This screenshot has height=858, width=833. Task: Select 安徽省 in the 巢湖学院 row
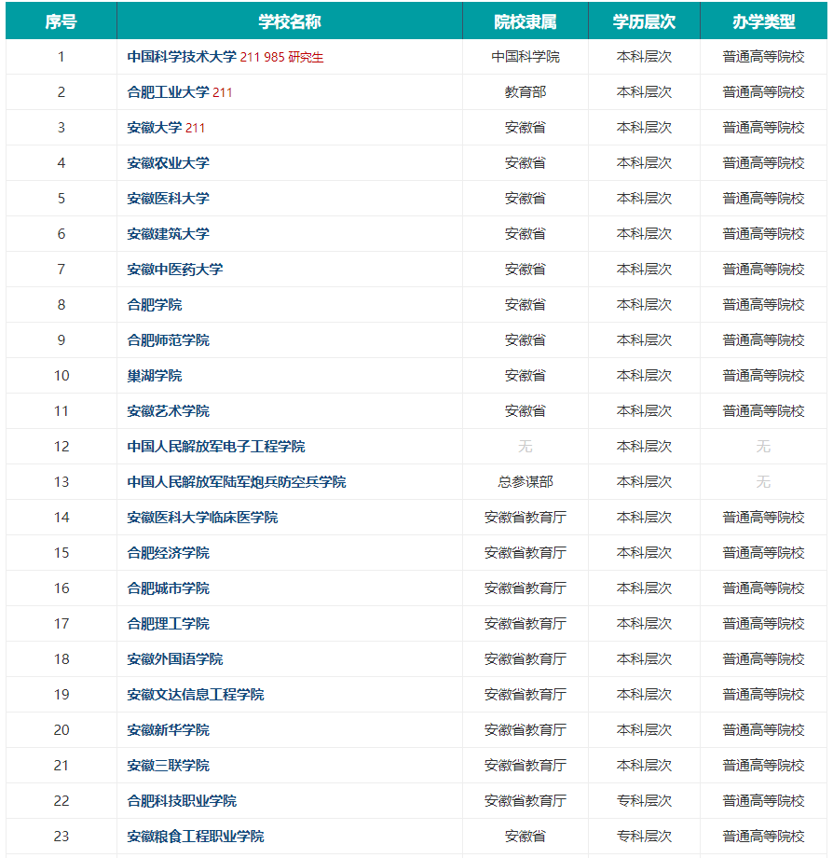point(526,376)
